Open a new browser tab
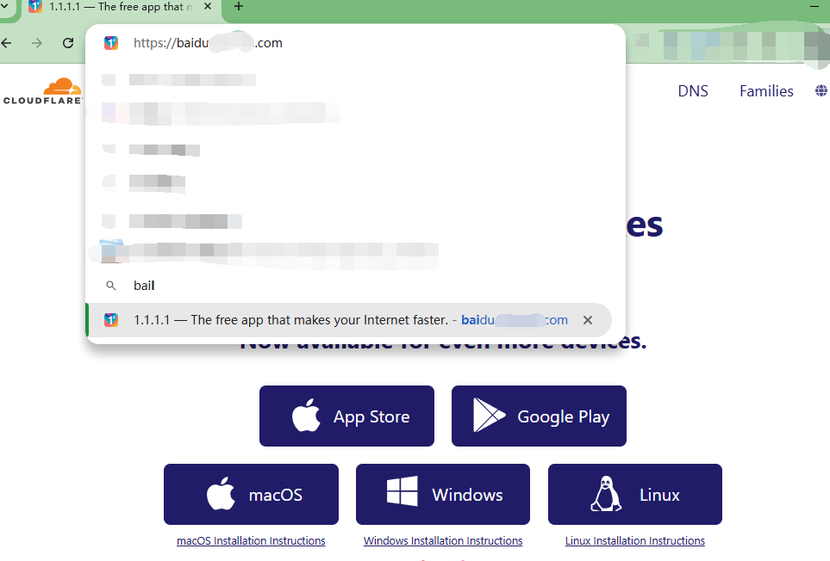This screenshot has height=561, width=830. click(x=239, y=7)
